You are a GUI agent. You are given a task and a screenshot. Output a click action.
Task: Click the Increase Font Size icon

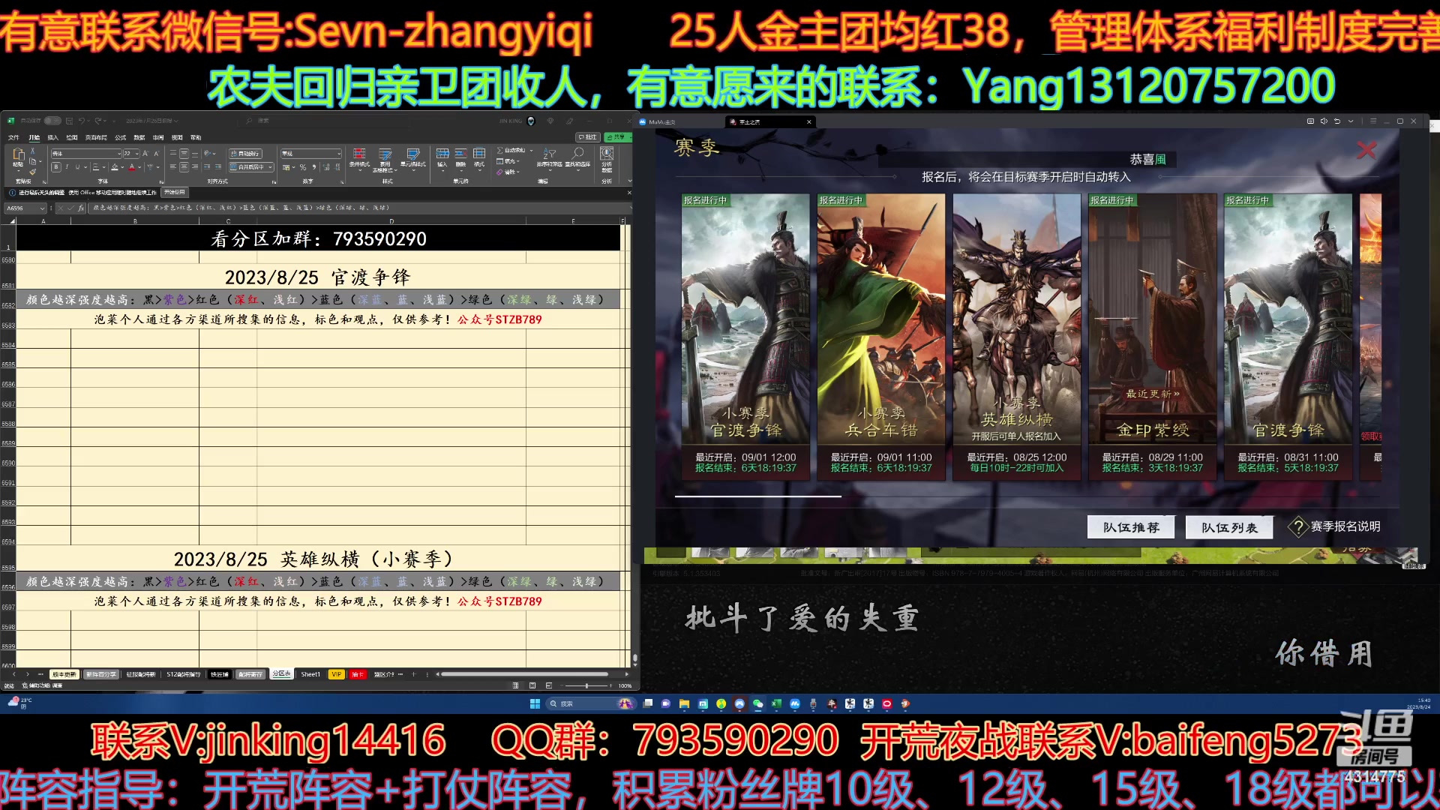145,154
